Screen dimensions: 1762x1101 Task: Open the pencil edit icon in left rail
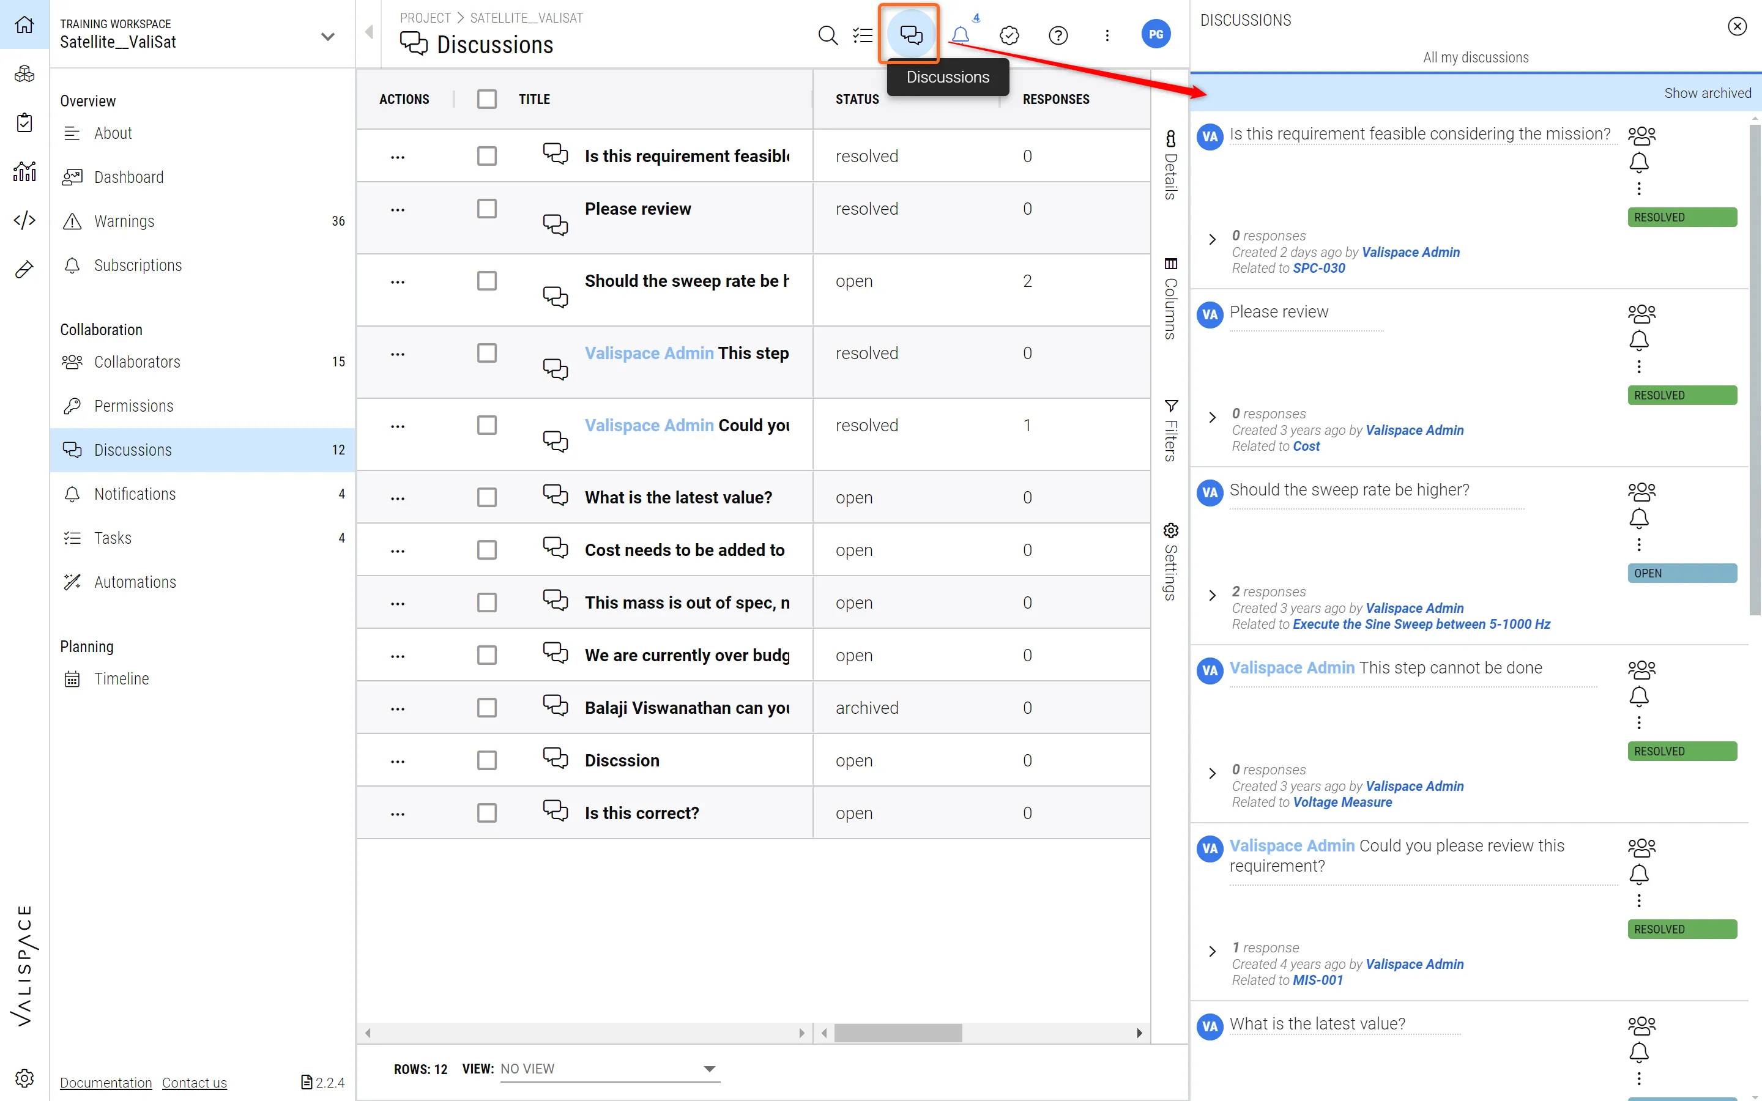24,269
